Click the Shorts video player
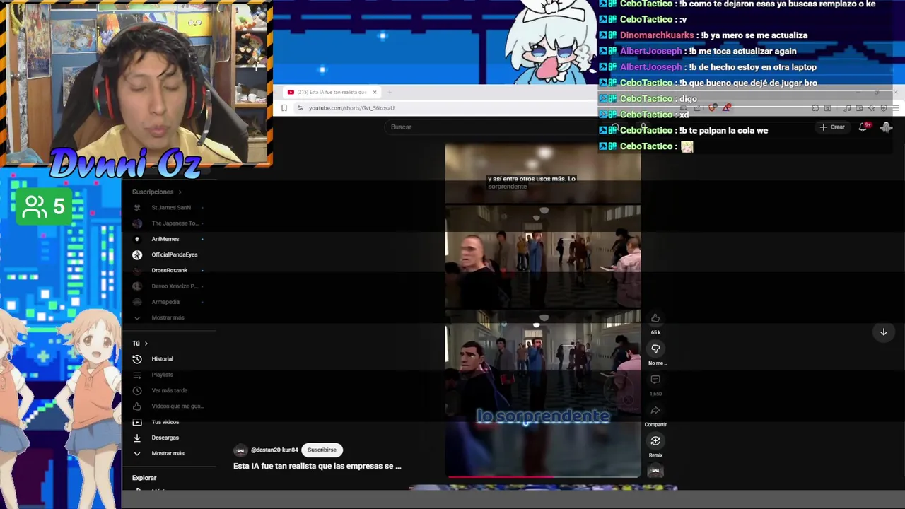 click(x=543, y=311)
